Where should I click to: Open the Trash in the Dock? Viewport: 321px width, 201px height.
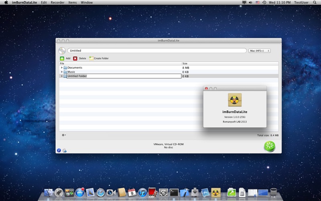click(274, 193)
